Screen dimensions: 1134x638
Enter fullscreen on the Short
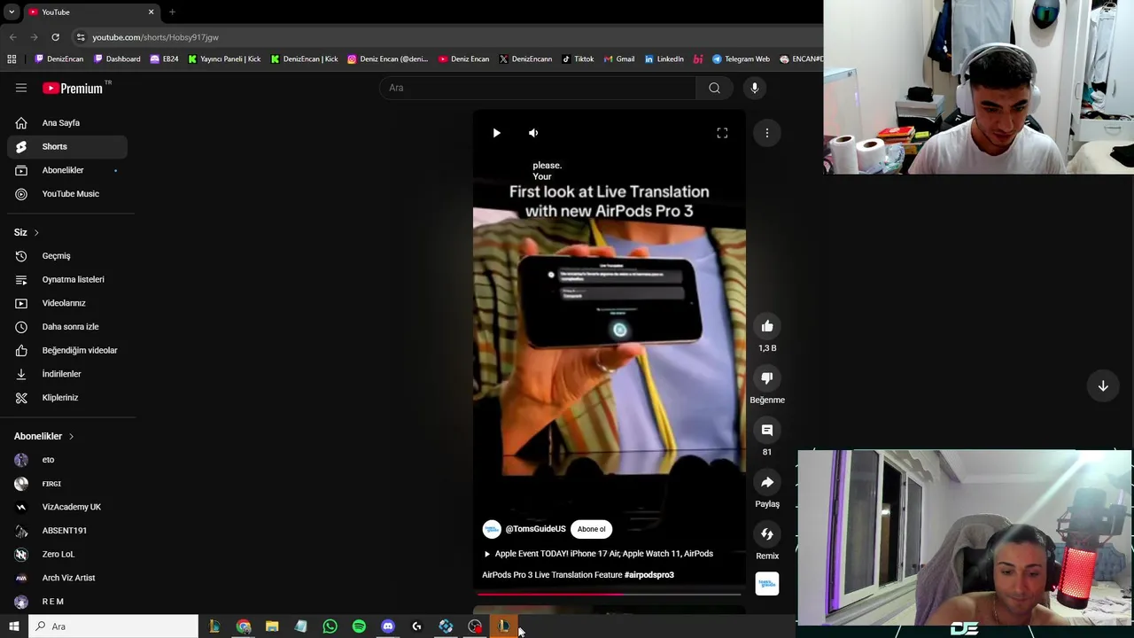pyautogui.click(x=722, y=133)
